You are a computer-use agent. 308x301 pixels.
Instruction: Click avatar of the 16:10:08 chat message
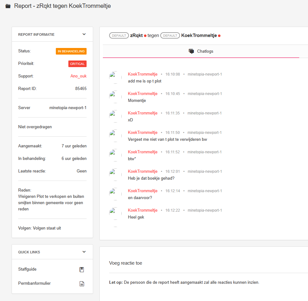pyautogui.click(x=115, y=77)
